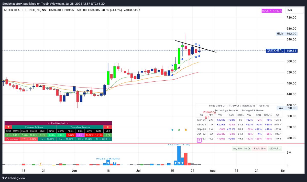Click the QUICKHEAL 599.85 price label
Image resolution: width=307 pixels, height=182 pixels.
pos(281,51)
